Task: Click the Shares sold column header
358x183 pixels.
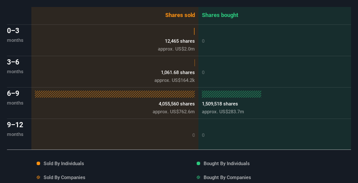Action: point(180,15)
